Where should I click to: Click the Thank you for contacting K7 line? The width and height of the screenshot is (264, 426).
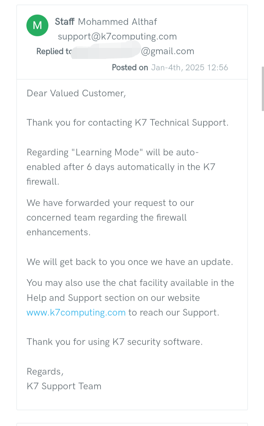128,122
